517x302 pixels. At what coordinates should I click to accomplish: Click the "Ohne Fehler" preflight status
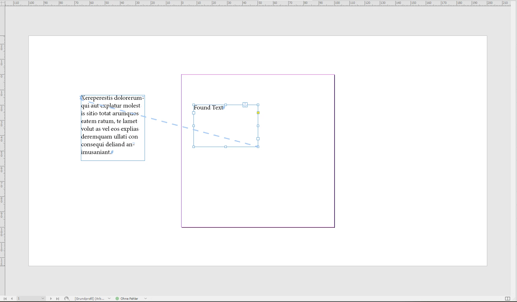pos(129,299)
